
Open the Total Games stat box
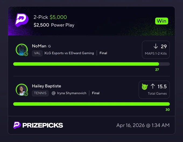pos(154,90)
